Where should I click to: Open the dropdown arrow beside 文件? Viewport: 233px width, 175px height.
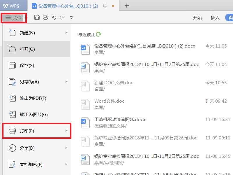[26, 18]
